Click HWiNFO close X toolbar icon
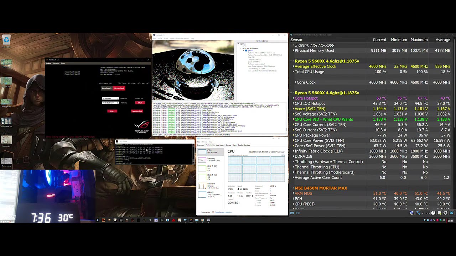 point(451,213)
